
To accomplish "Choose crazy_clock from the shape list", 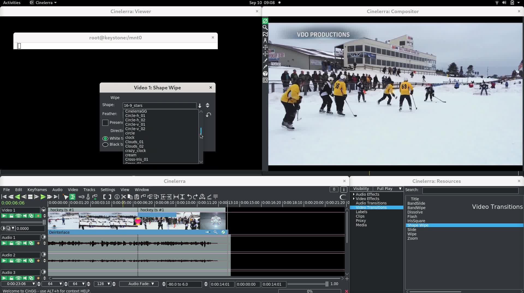I will [135, 151].
